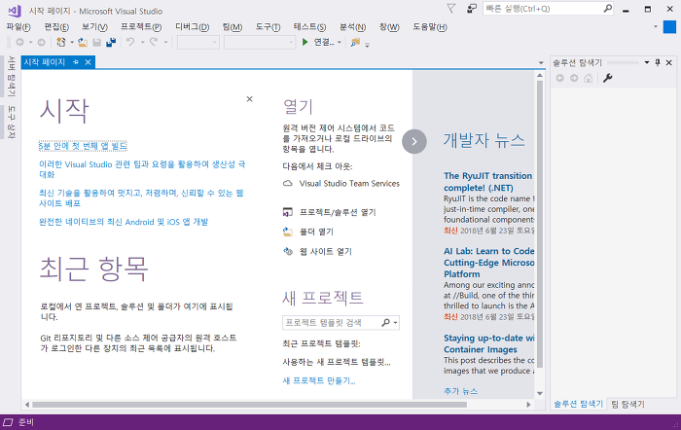Click the navigate forward toolbar arrow
The width and height of the screenshot is (681, 430).
click(x=41, y=42)
